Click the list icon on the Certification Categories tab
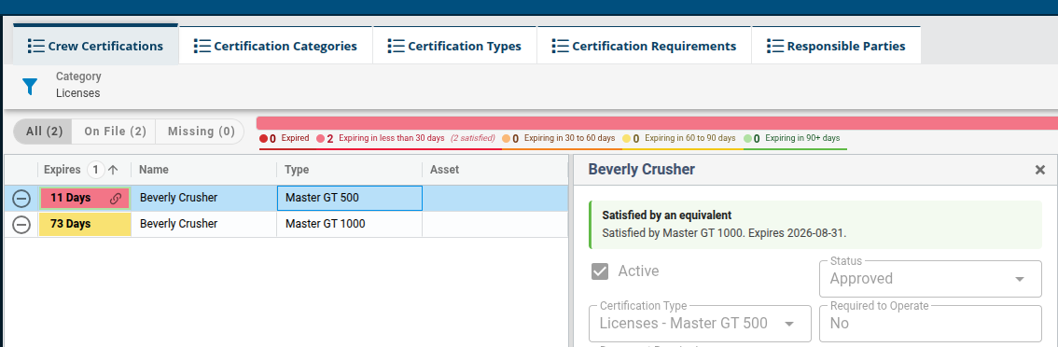The width and height of the screenshot is (1058, 347). click(x=202, y=46)
